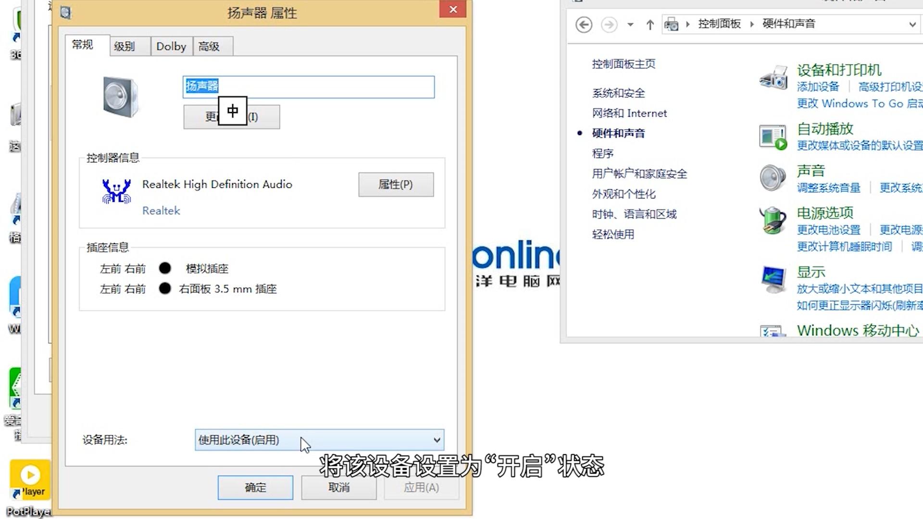Click 取消 button

[339, 487]
